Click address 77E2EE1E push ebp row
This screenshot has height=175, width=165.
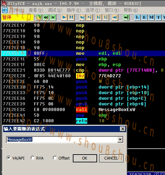point(83,59)
